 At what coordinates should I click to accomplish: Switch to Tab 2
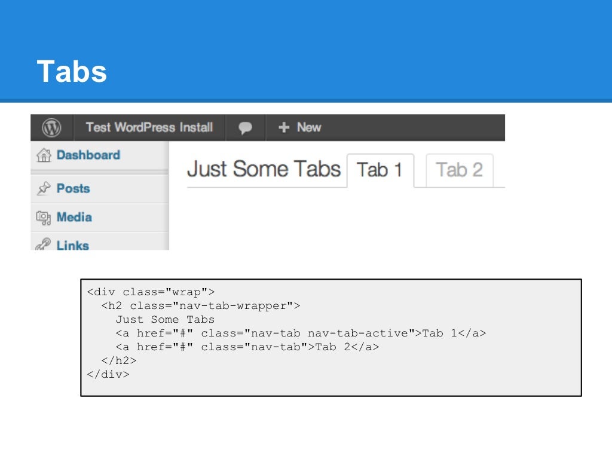pos(460,170)
